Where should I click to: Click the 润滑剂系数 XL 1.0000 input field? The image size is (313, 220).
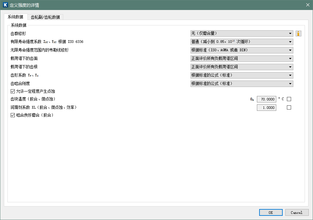267,108
